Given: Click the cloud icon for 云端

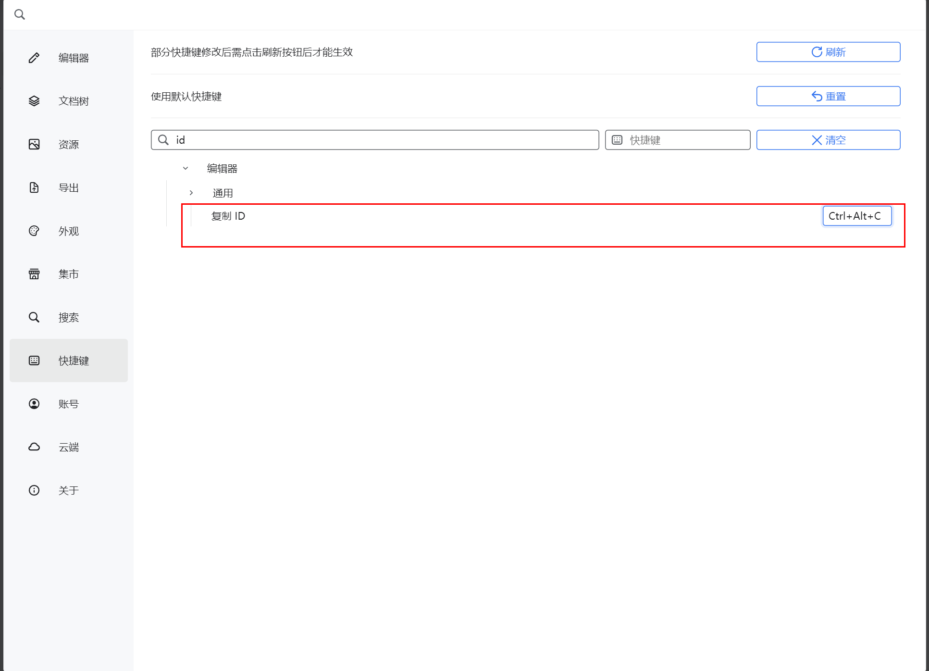Looking at the screenshot, I should 34,447.
